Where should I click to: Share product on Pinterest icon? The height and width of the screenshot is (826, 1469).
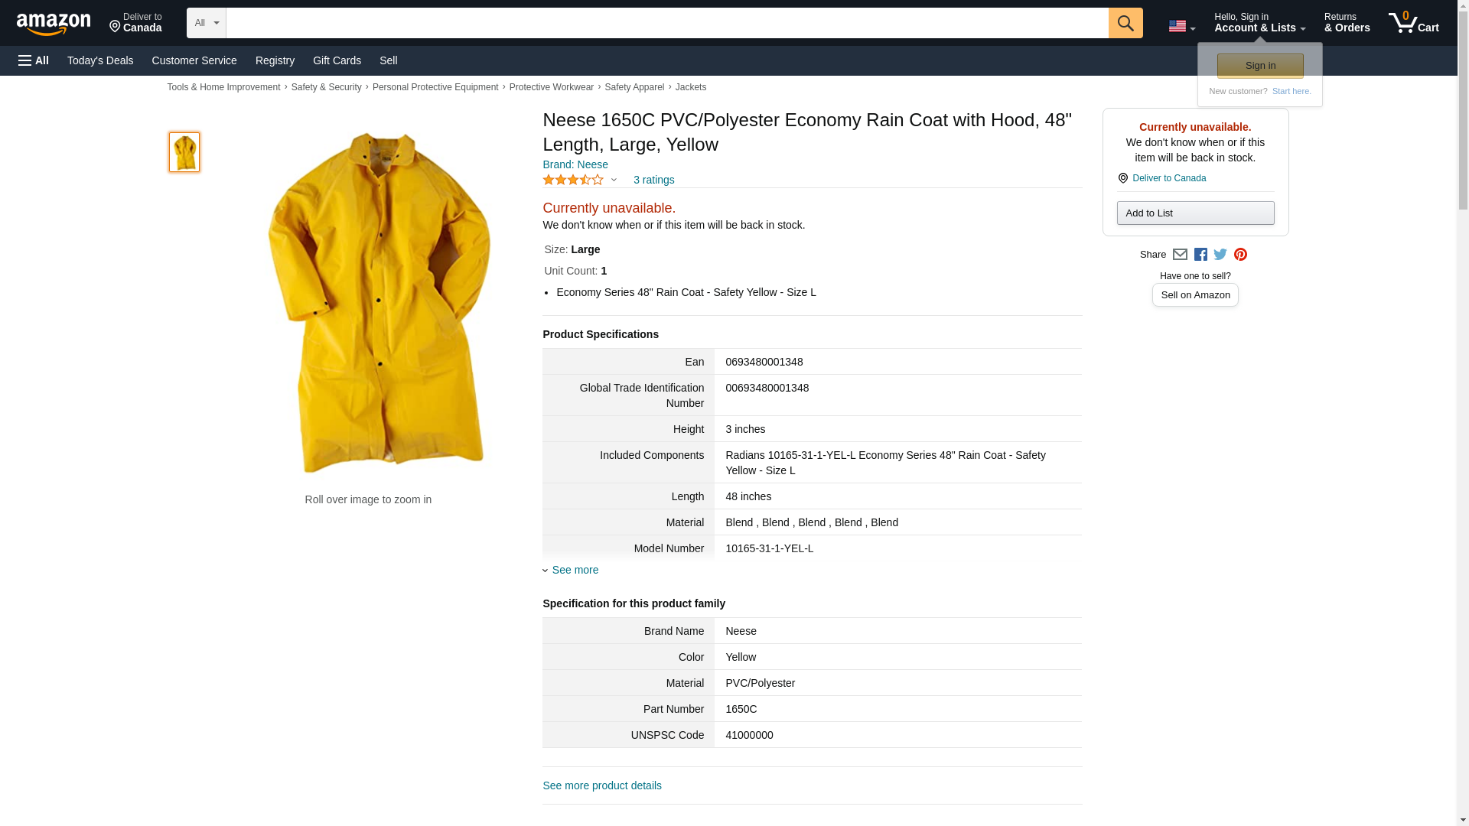(1240, 255)
